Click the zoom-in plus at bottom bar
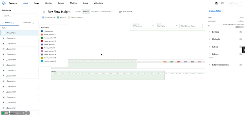245x115 pixels. pos(24,113)
